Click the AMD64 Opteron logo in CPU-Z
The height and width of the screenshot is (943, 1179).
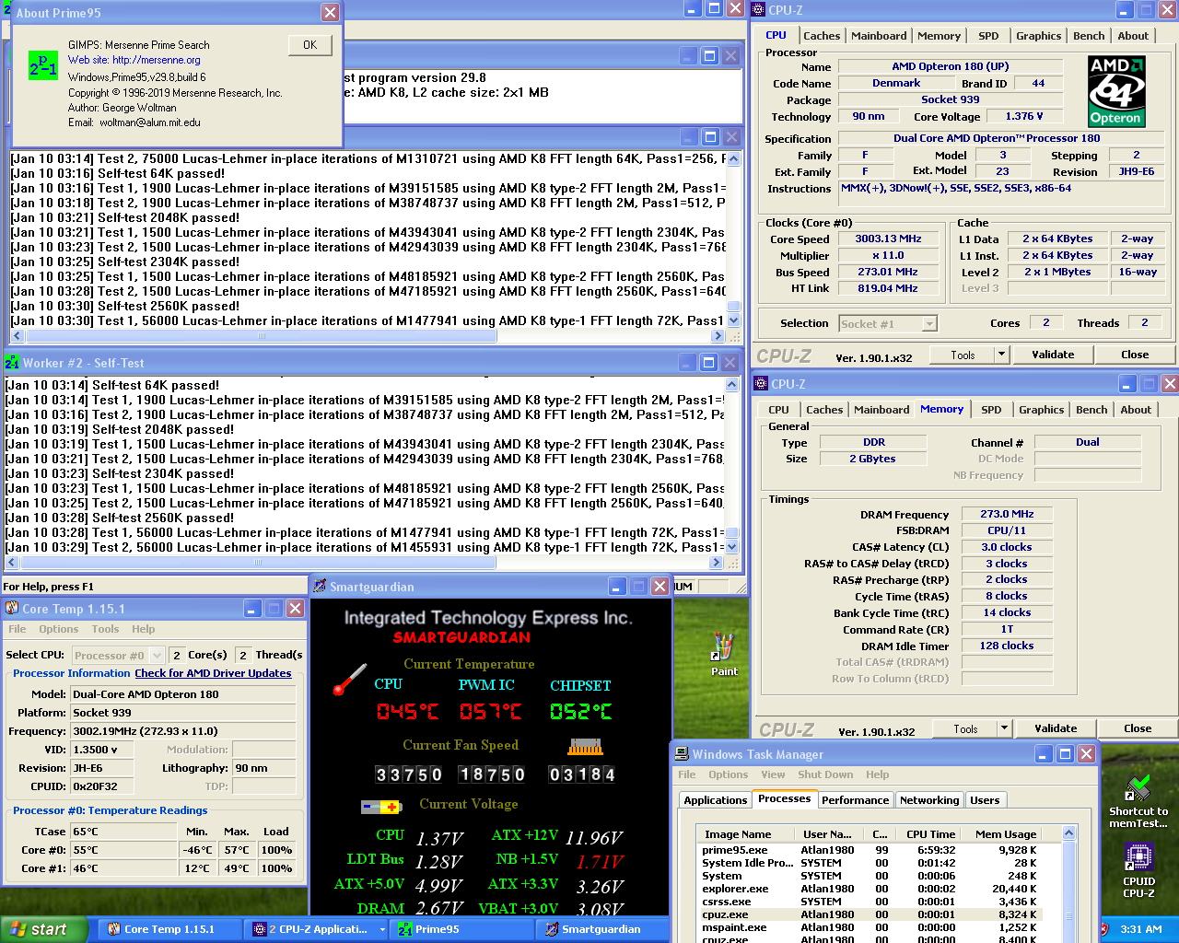1116,91
